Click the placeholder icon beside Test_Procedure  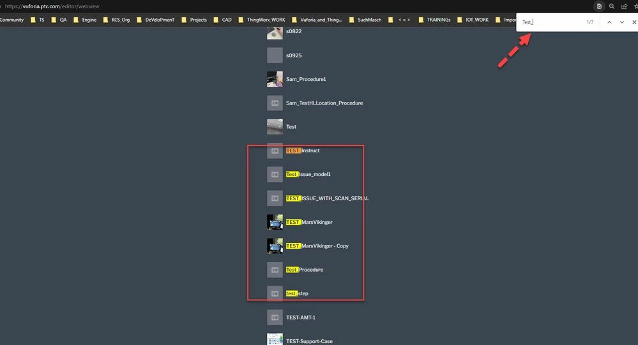pos(275,270)
